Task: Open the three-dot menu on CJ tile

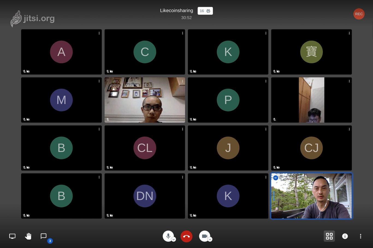Action: point(349,129)
